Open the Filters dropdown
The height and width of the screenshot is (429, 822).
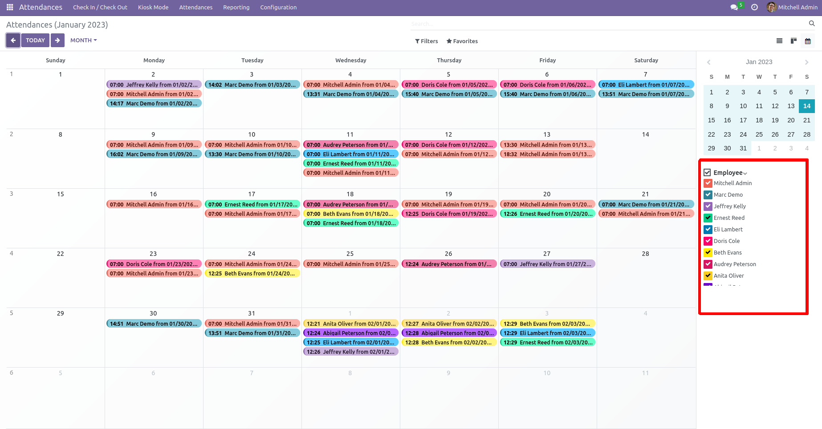(427, 41)
